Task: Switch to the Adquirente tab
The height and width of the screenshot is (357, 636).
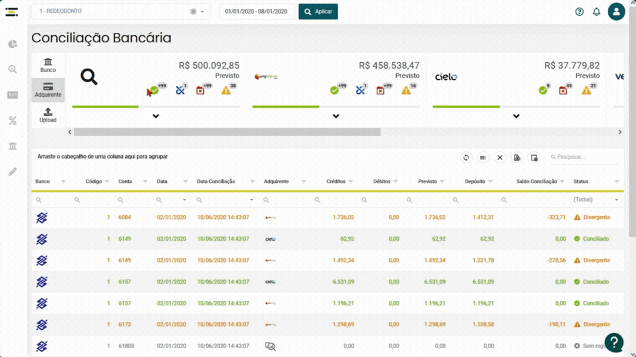Action: click(48, 90)
